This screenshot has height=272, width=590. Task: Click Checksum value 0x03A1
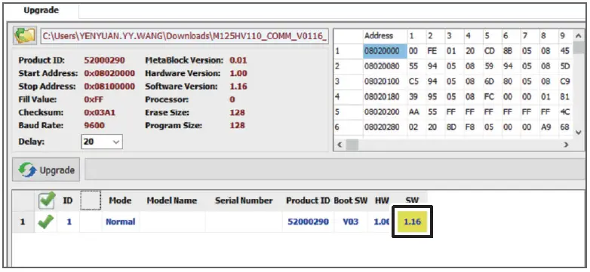tap(100, 112)
